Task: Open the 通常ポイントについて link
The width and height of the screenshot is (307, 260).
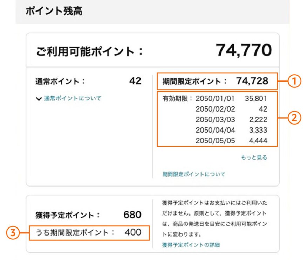Action: 73,99
